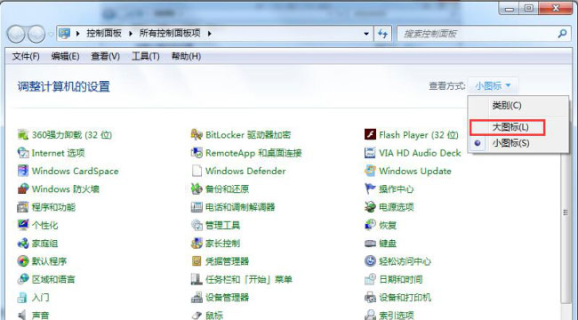
Task: Click the control panel icon in address bar
Action: [x=65, y=34]
